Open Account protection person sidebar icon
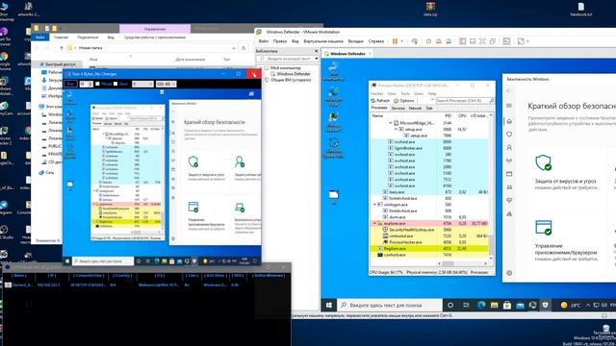 [x=509, y=147]
